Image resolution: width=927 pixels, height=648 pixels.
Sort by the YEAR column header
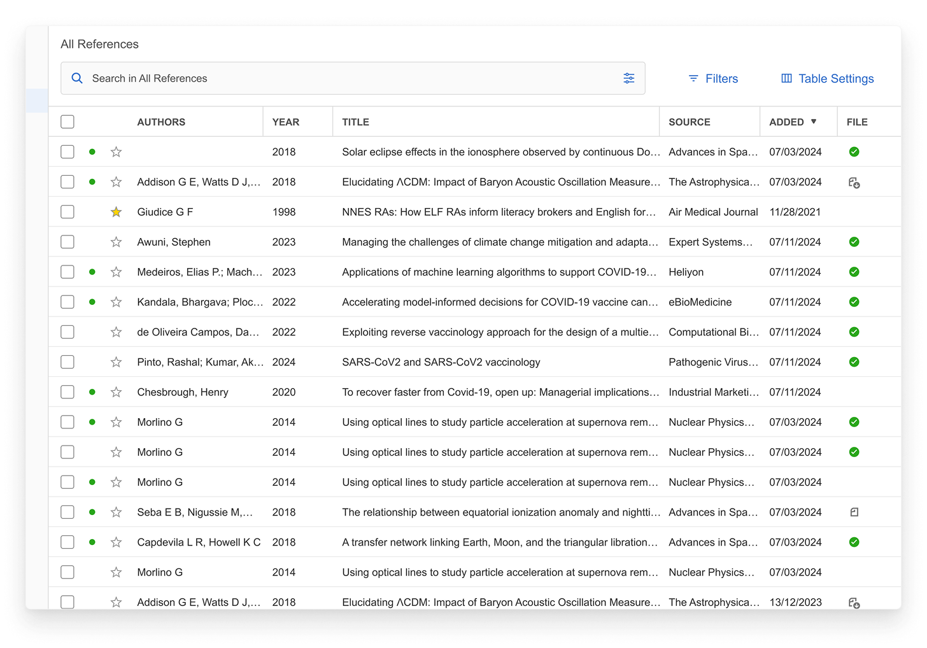[x=286, y=122]
